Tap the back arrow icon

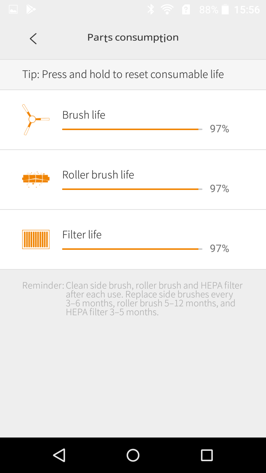coord(33,38)
